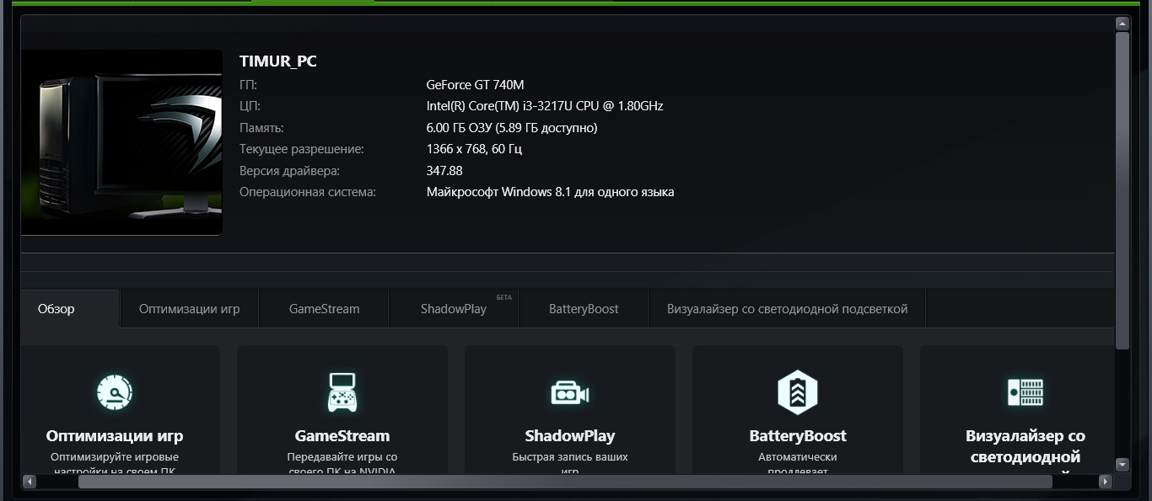This screenshot has height=501, width=1152.
Task: Click the Память label
Action: pyautogui.click(x=261, y=128)
